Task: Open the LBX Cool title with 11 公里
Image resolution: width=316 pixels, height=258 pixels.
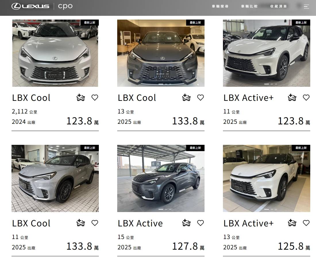Action: tap(31, 223)
